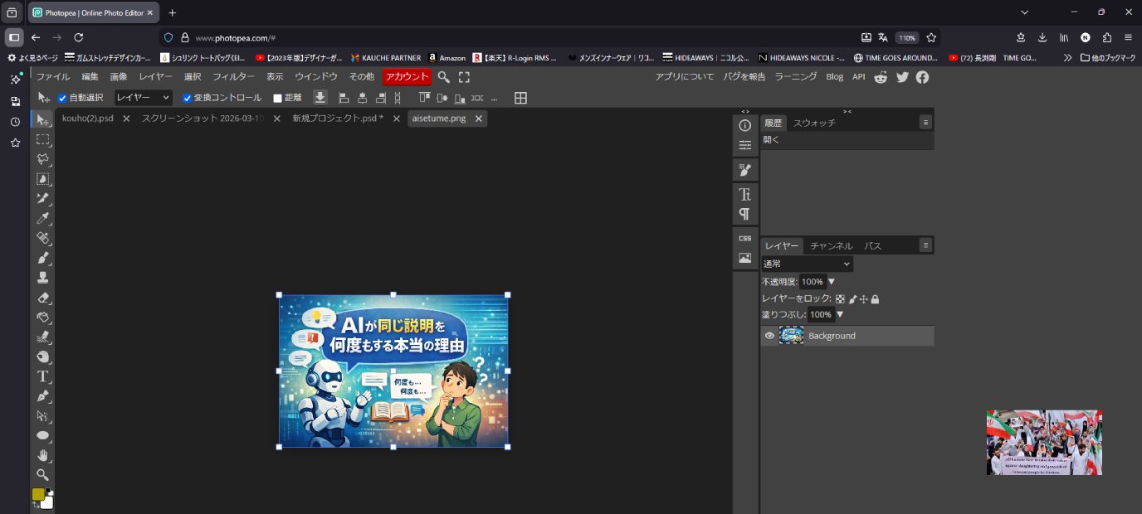The width and height of the screenshot is (1142, 514).
Task: Select the Type tool
Action: (x=42, y=376)
